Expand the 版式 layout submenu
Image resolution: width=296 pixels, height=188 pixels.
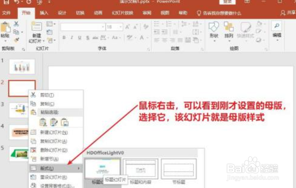pos(56,168)
